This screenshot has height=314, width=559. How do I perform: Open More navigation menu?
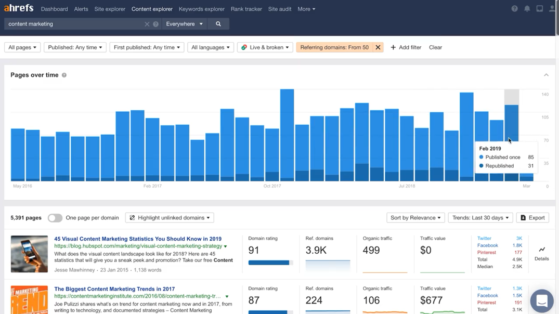306,9
